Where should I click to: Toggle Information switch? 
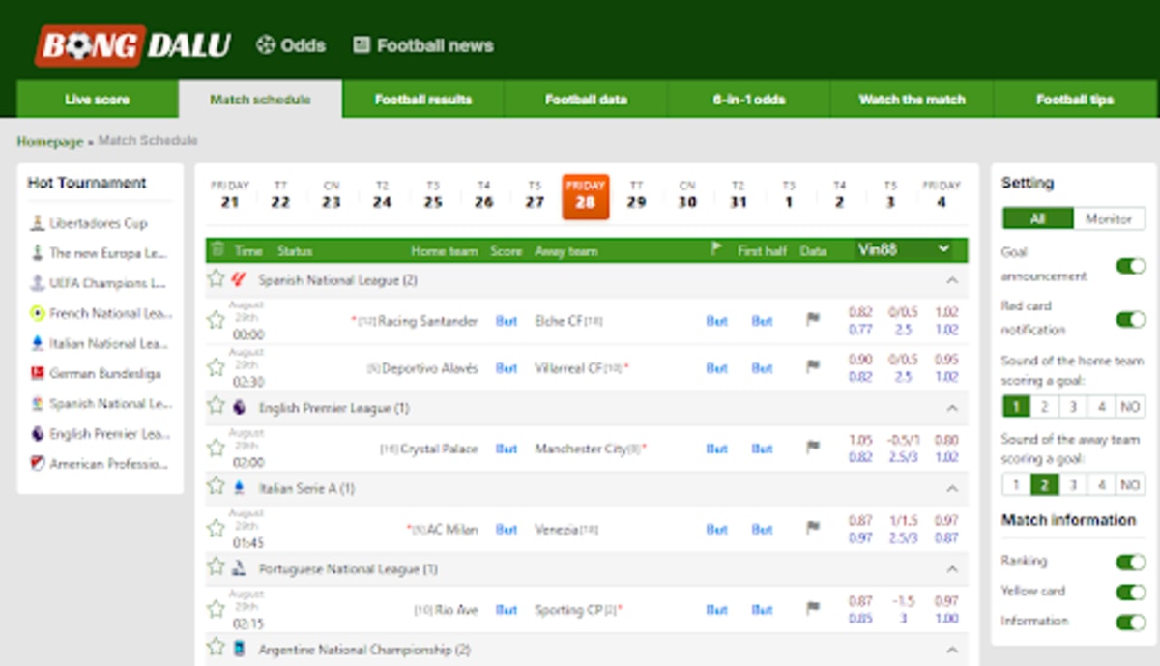pyautogui.click(x=1130, y=622)
